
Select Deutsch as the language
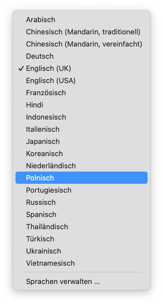pos(81,56)
